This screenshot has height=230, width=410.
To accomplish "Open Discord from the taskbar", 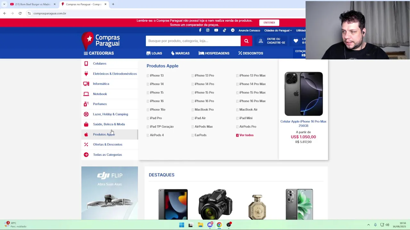I will 210,225.
